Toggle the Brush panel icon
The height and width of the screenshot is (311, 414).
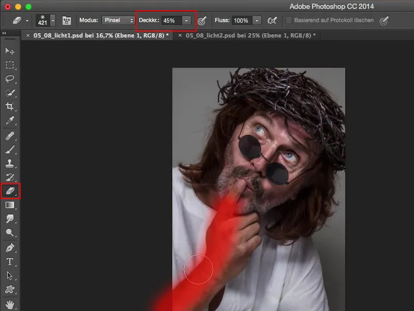(x=67, y=20)
